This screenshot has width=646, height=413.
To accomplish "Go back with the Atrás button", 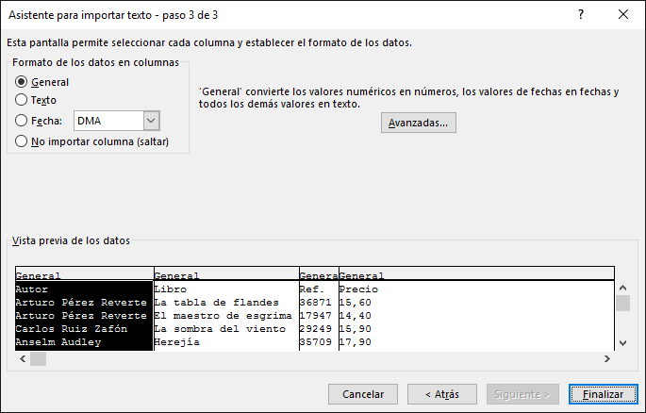I will tap(442, 394).
